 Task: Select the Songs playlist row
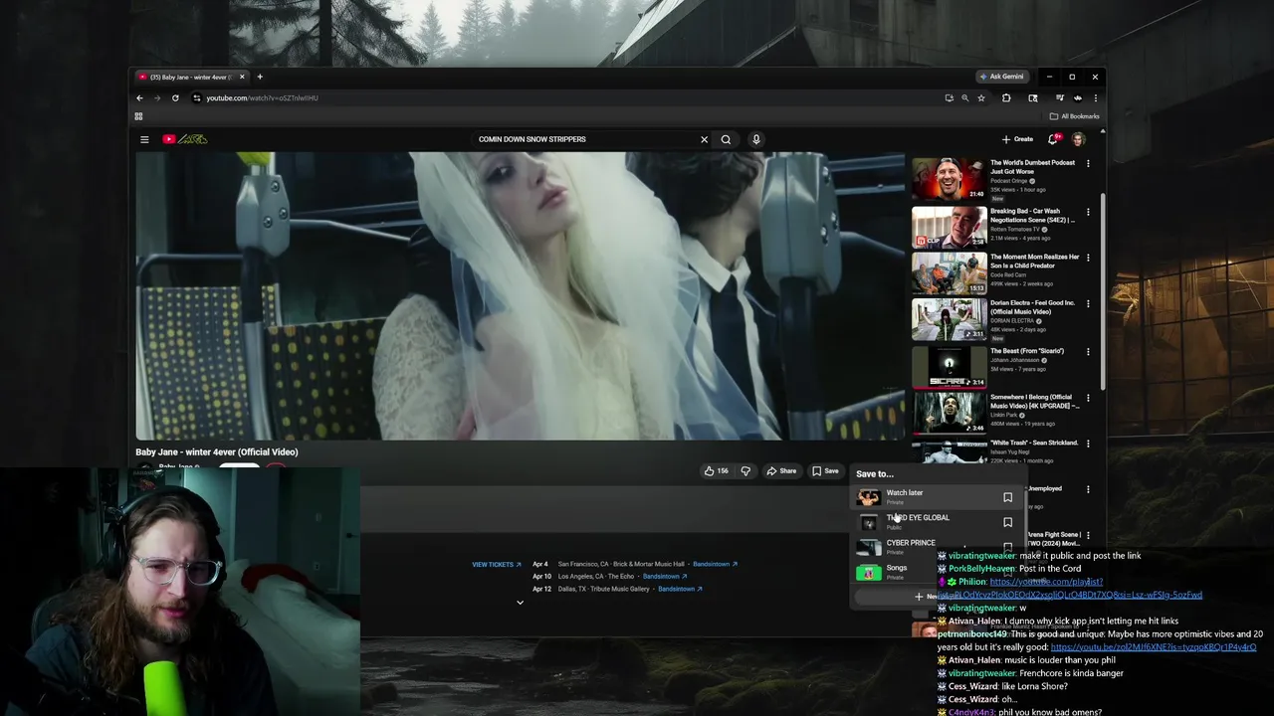click(x=936, y=572)
